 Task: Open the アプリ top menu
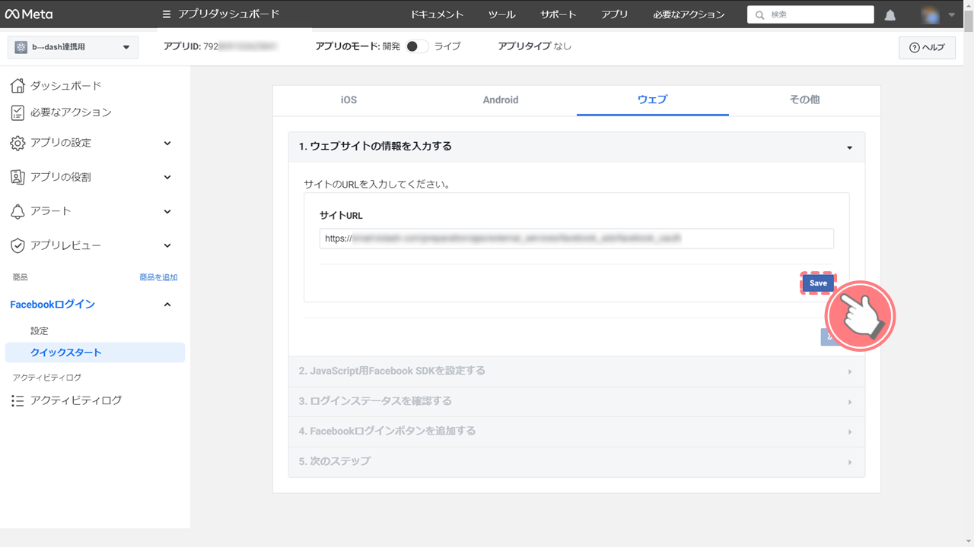coord(615,14)
